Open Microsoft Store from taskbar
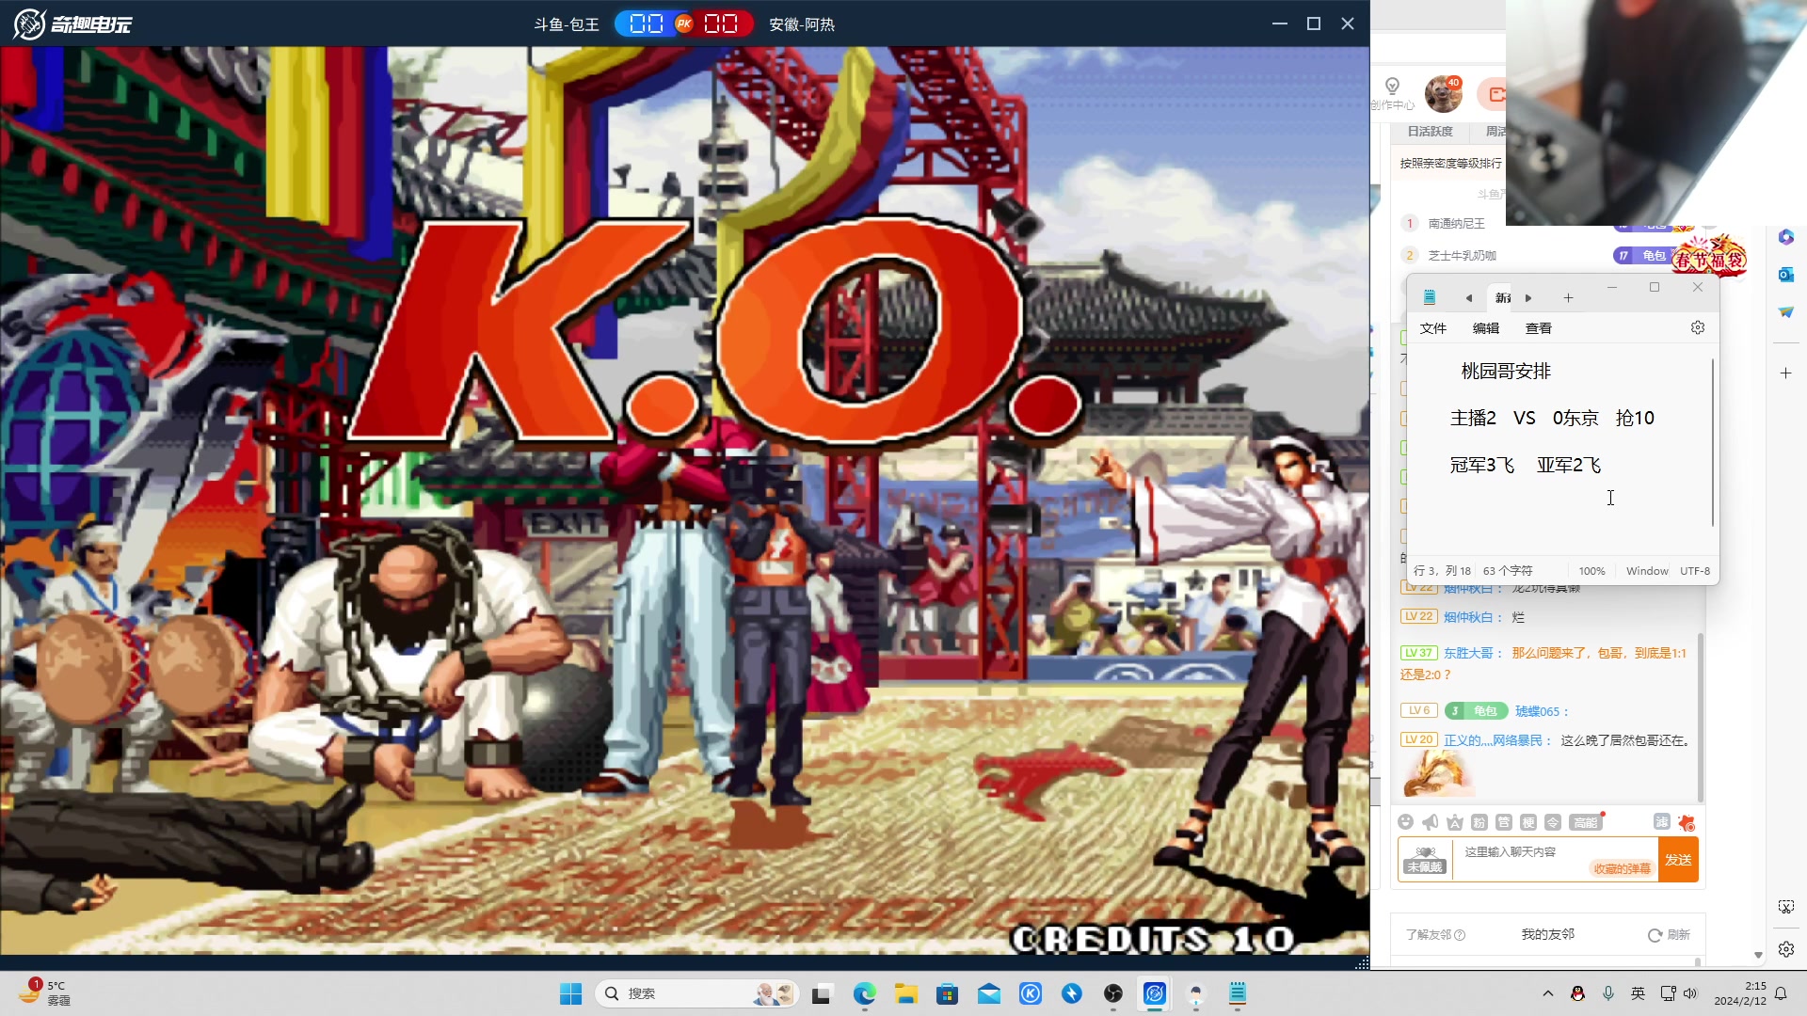This screenshot has height=1016, width=1807. 947,993
